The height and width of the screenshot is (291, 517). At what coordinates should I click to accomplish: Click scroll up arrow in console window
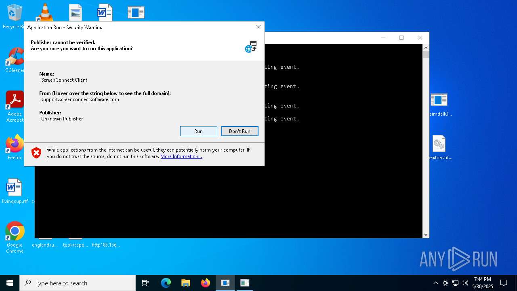[x=426, y=47]
